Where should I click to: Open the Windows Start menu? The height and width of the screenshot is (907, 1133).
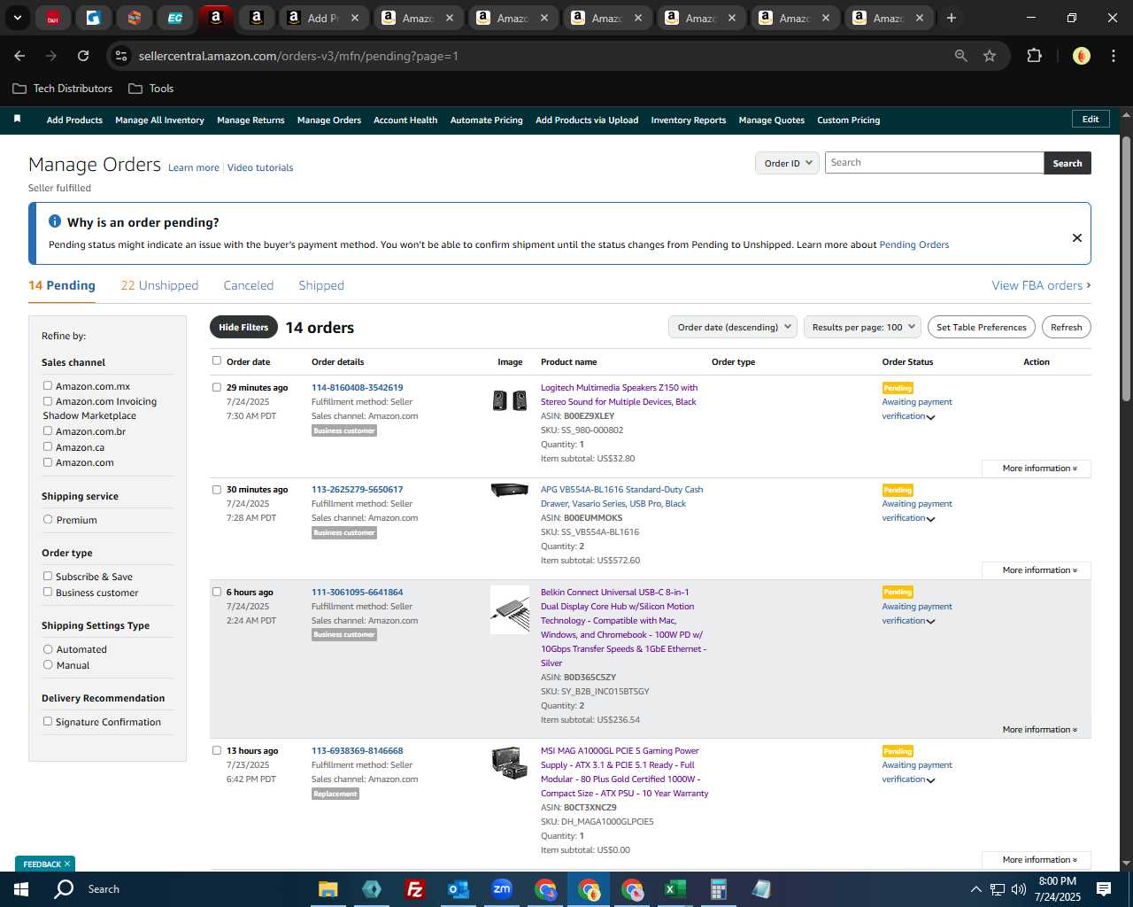[21, 889]
